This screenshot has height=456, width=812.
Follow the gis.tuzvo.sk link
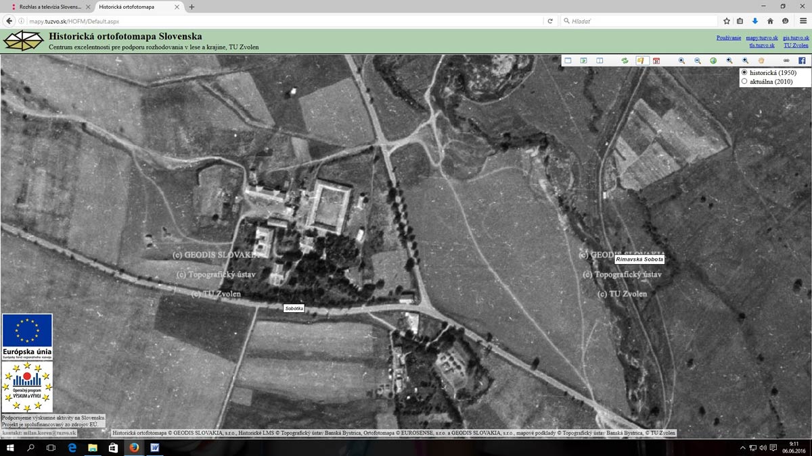click(x=796, y=38)
